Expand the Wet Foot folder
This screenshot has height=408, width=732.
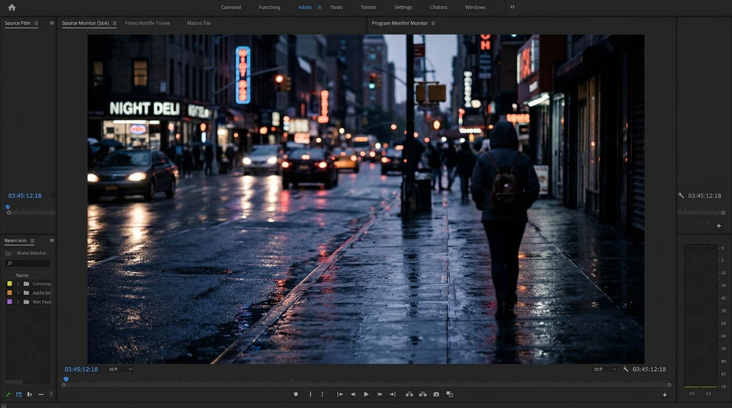[18, 302]
